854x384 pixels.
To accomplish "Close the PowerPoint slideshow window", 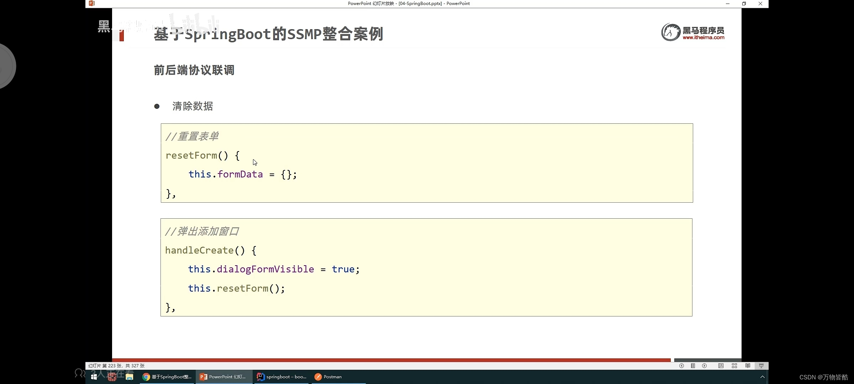I will (x=760, y=4).
